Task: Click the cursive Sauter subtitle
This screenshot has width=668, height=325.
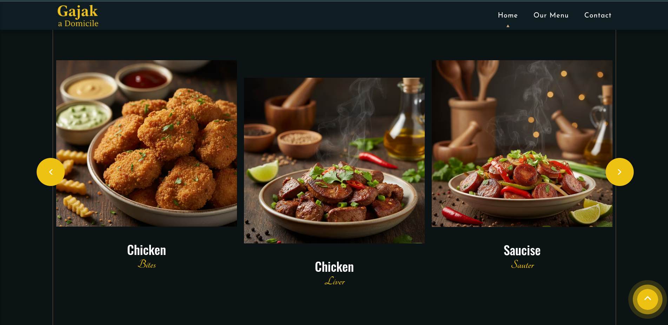Action: click(x=522, y=264)
